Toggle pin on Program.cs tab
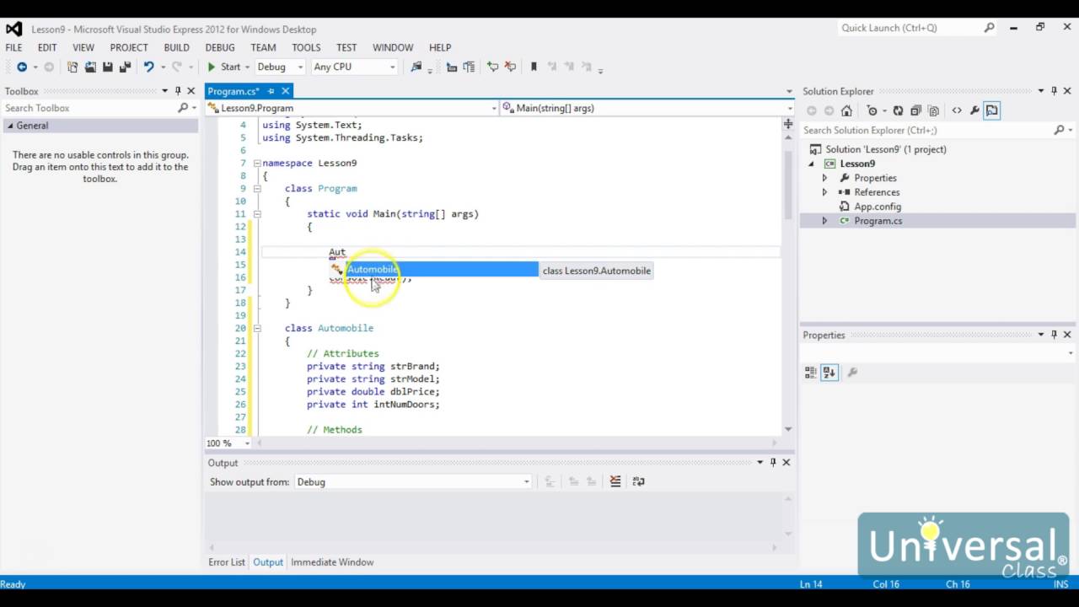 pos(271,91)
